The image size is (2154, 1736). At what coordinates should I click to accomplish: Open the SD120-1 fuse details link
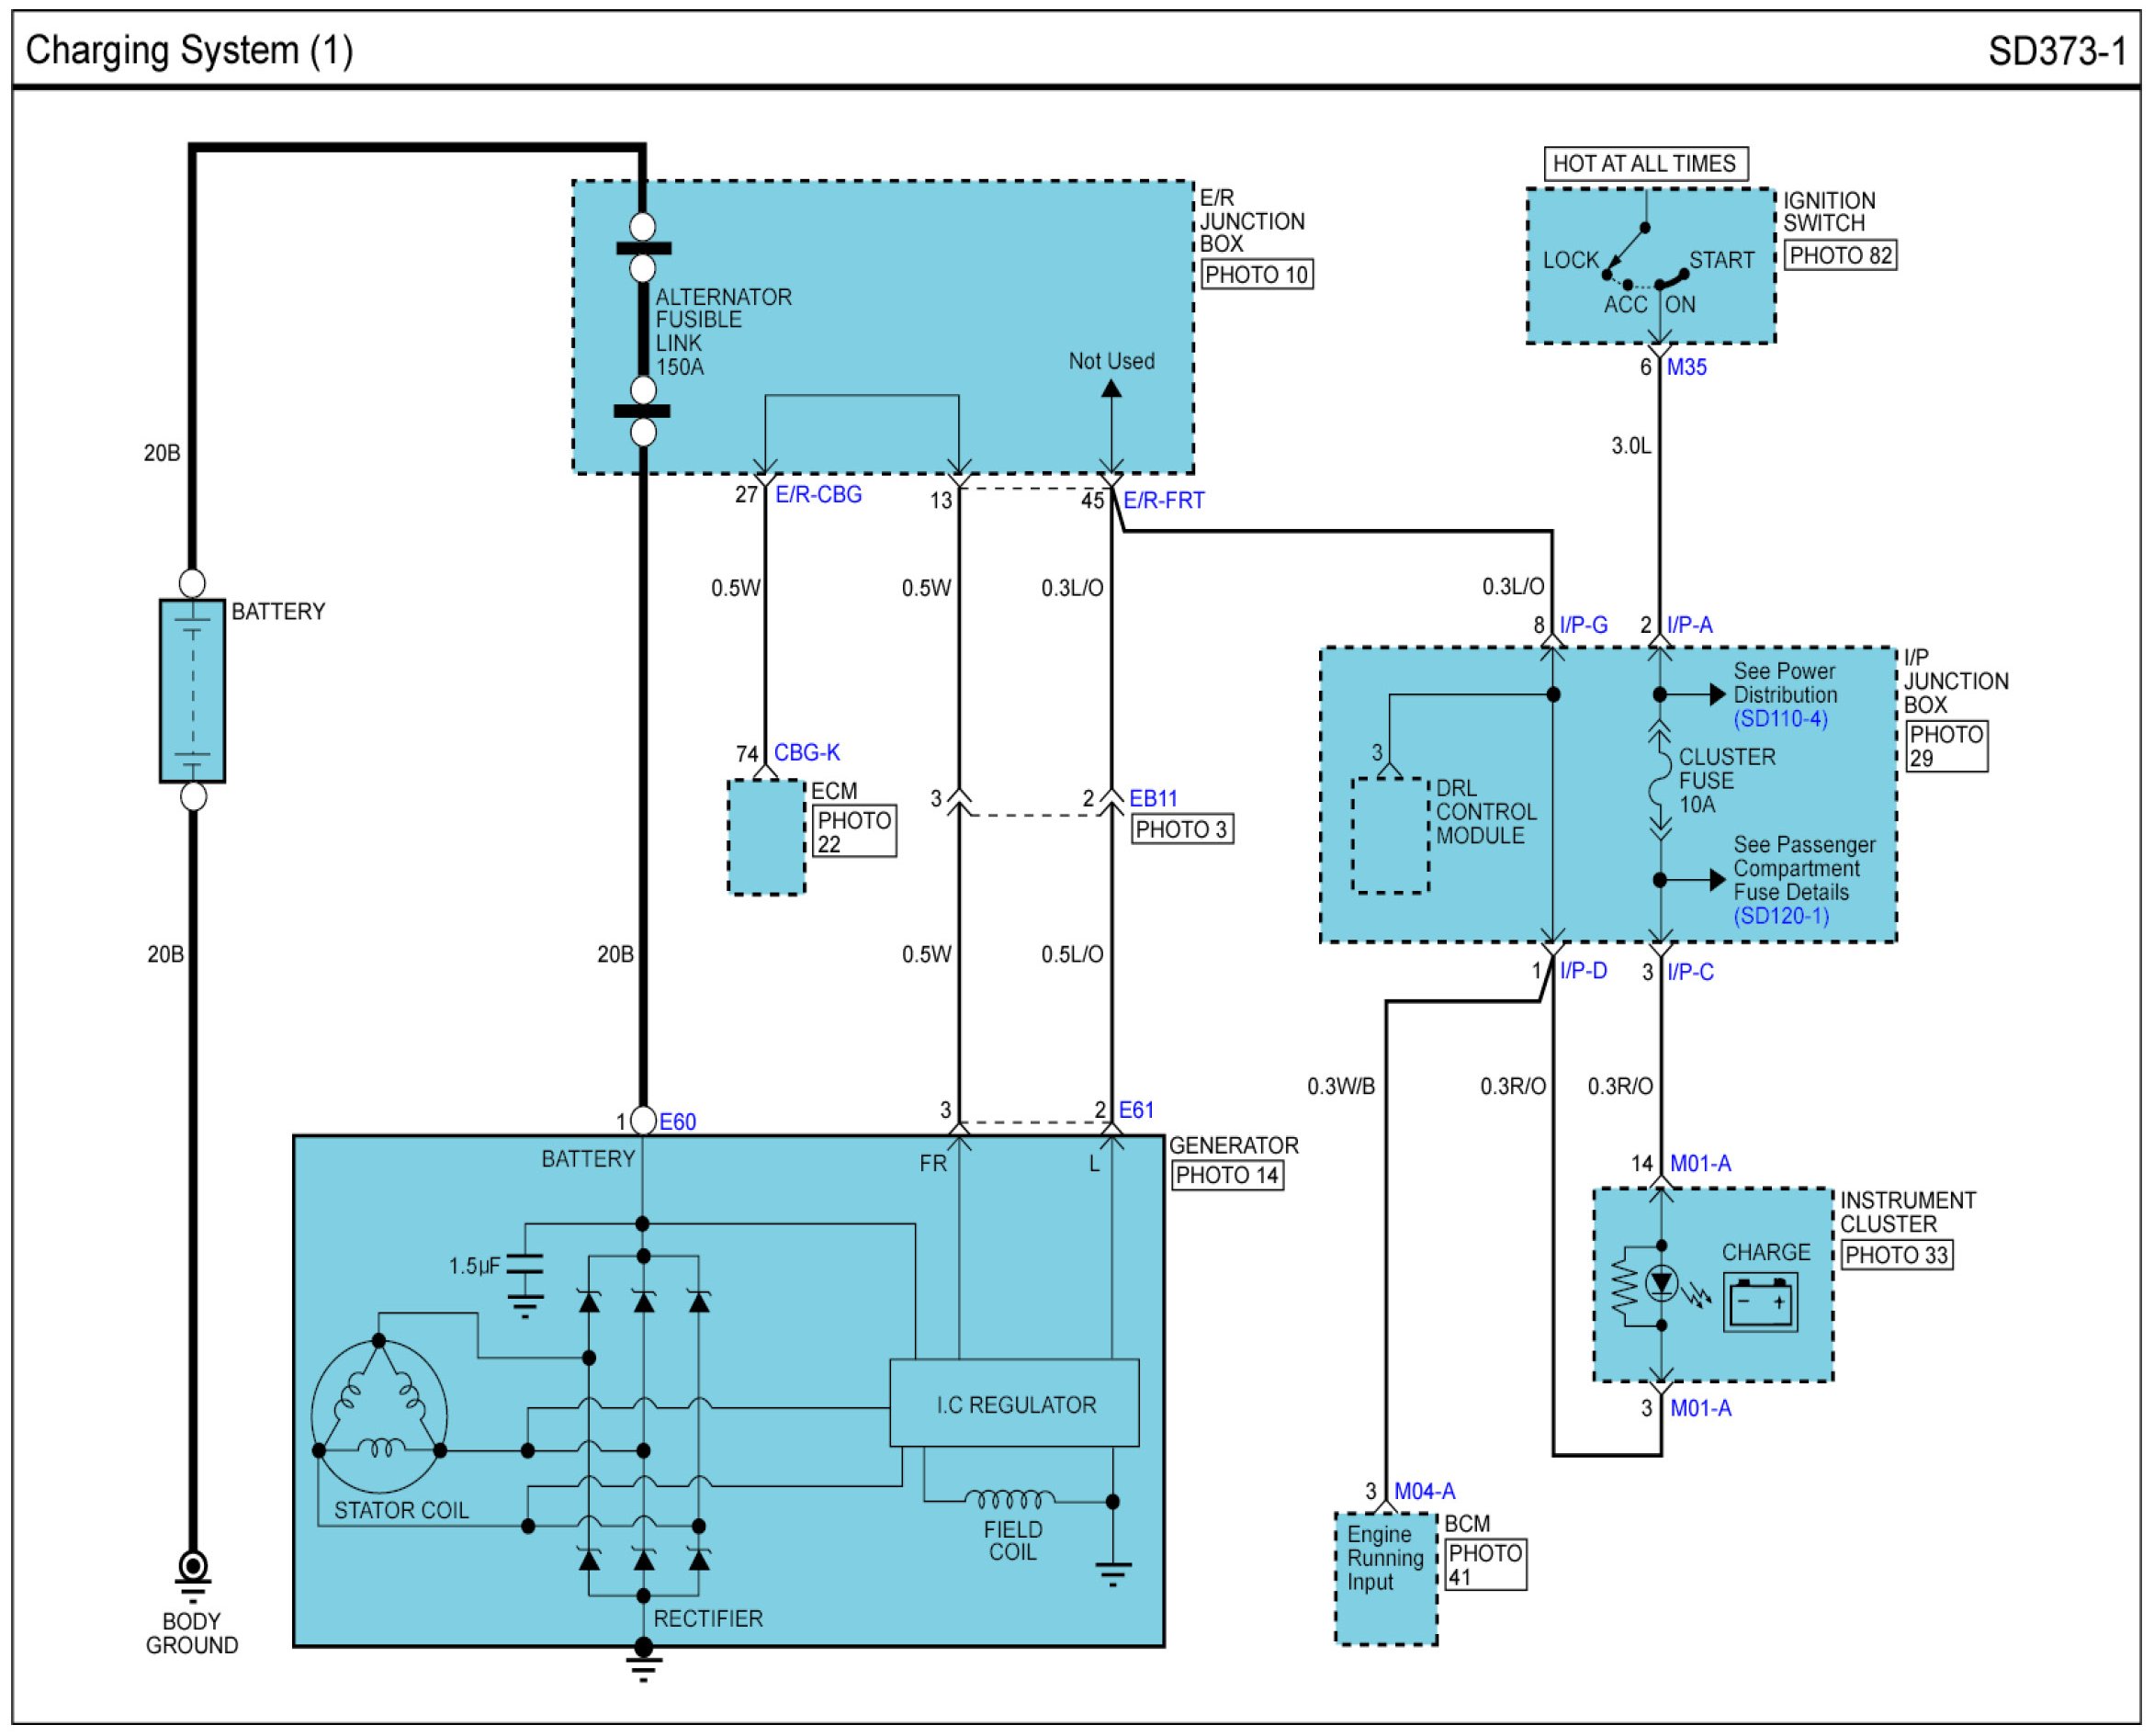[x=1780, y=916]
